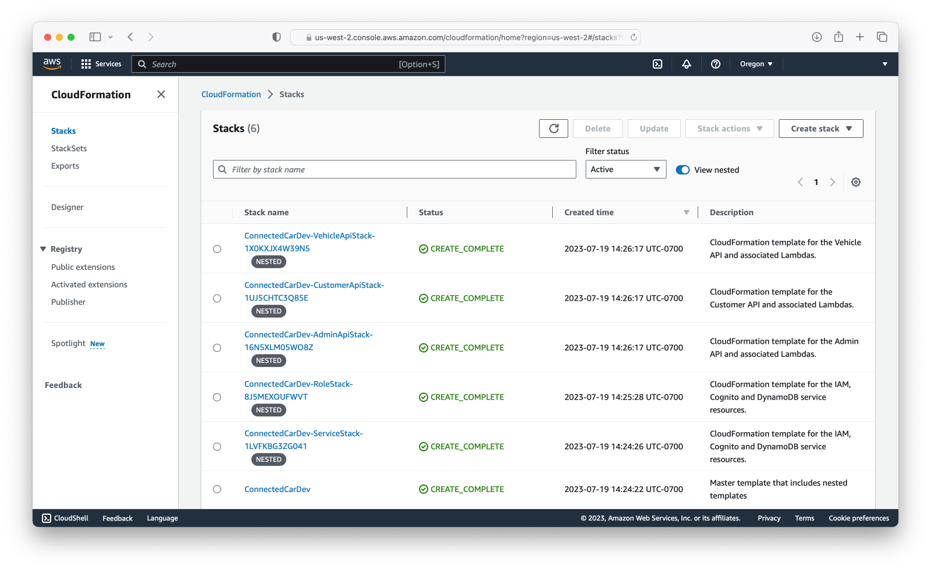Toggle the View nested switch
Screen dimensions: 931x570
coord(683,170)
